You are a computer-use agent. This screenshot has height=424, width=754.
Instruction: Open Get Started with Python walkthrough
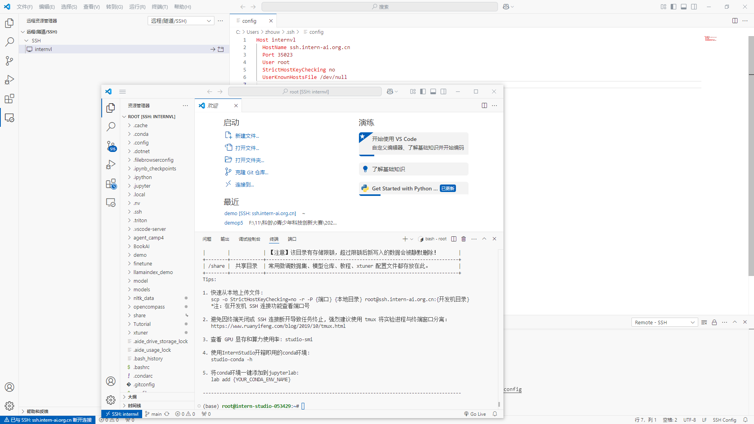coord(414,188)
